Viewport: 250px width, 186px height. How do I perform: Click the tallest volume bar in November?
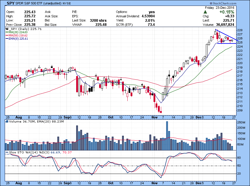(167, 136)
